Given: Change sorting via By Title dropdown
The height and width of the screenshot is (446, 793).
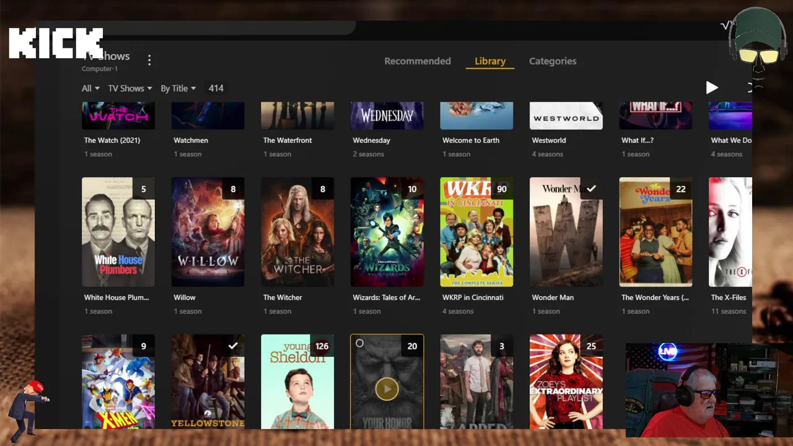Looking at the screenshot, I should coord(178,89).
